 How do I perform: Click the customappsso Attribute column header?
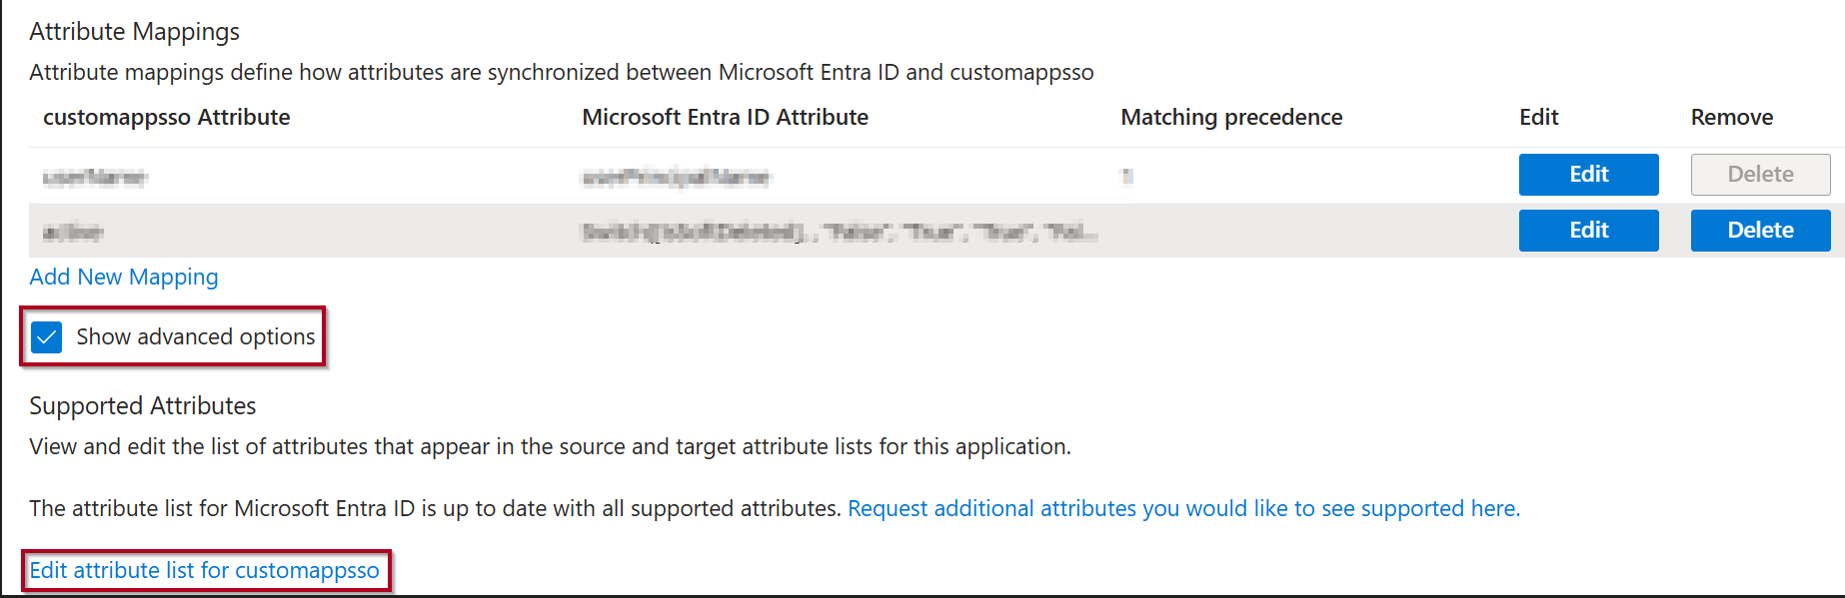tap(166, 118)
